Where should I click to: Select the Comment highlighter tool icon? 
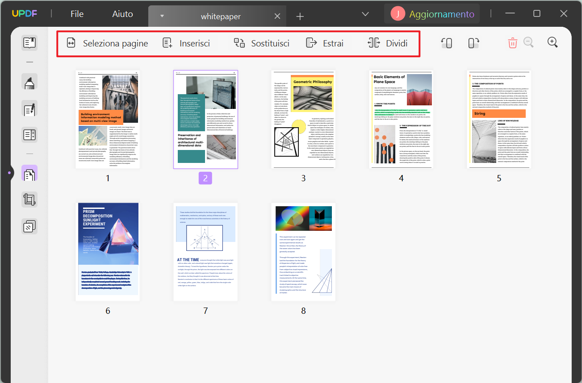[x=29, y=82]
